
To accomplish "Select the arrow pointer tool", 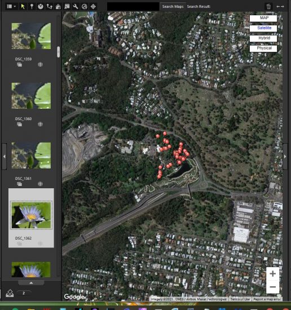I will [x=23, y=7].
